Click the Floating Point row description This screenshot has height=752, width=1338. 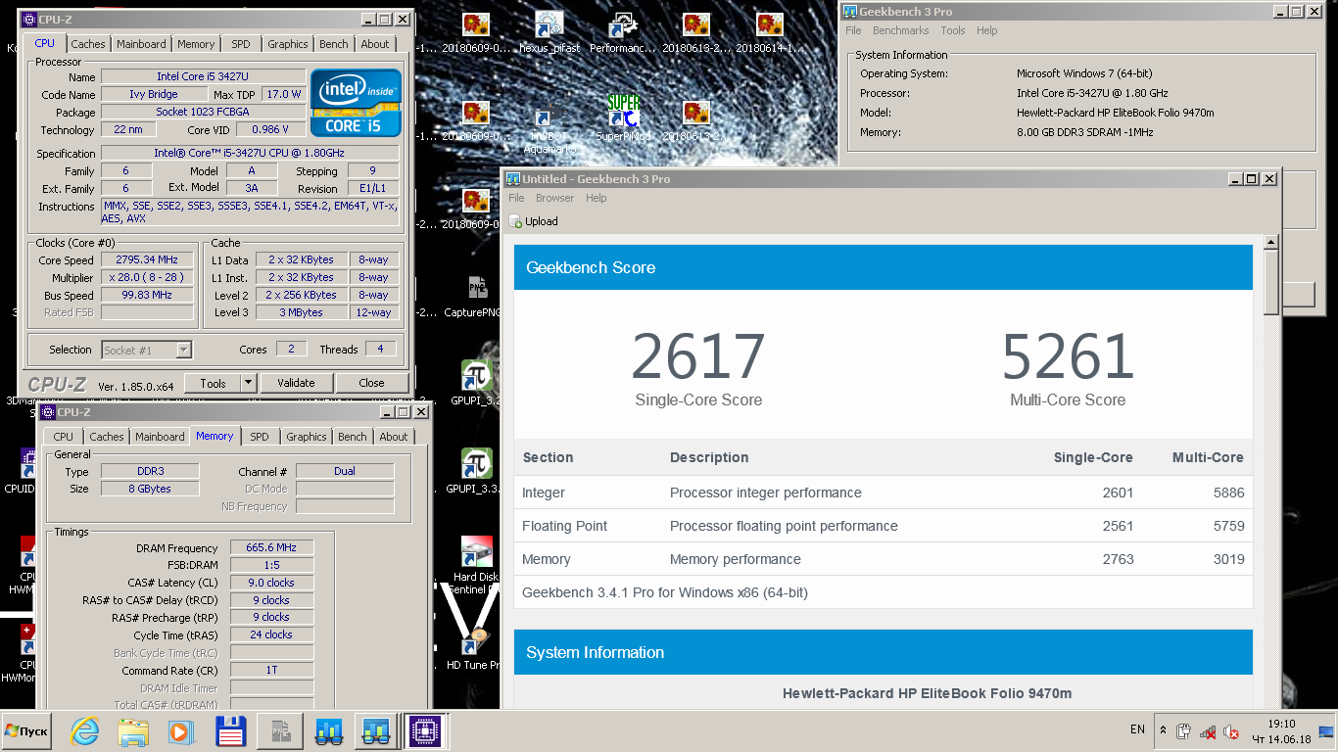click(784, 526)
